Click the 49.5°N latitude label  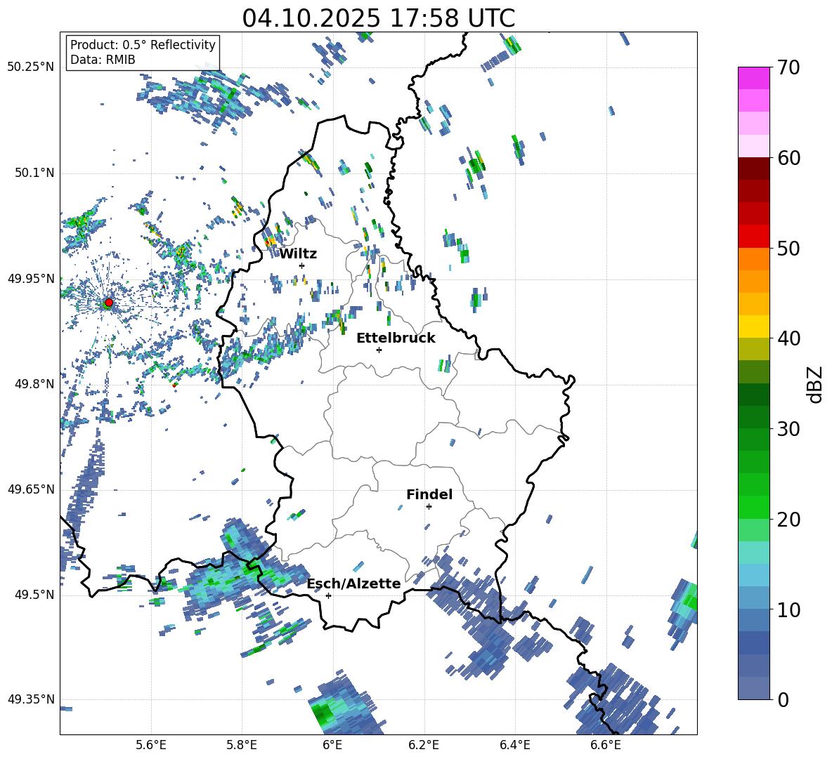point(34,594)
